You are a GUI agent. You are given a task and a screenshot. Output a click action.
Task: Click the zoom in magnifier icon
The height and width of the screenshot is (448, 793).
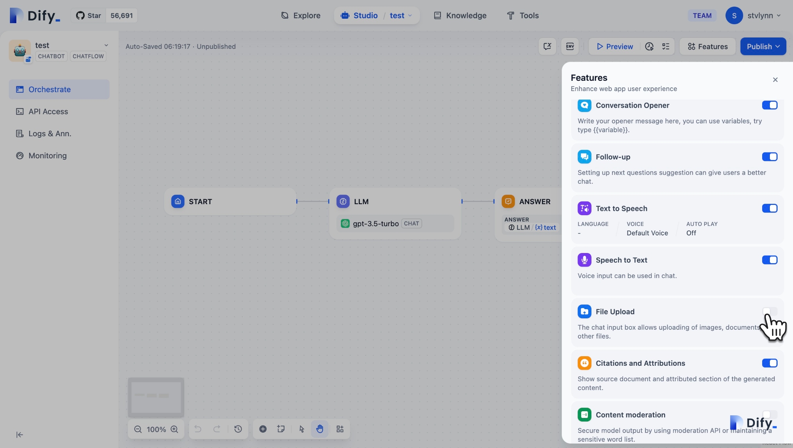coord(174,429)
